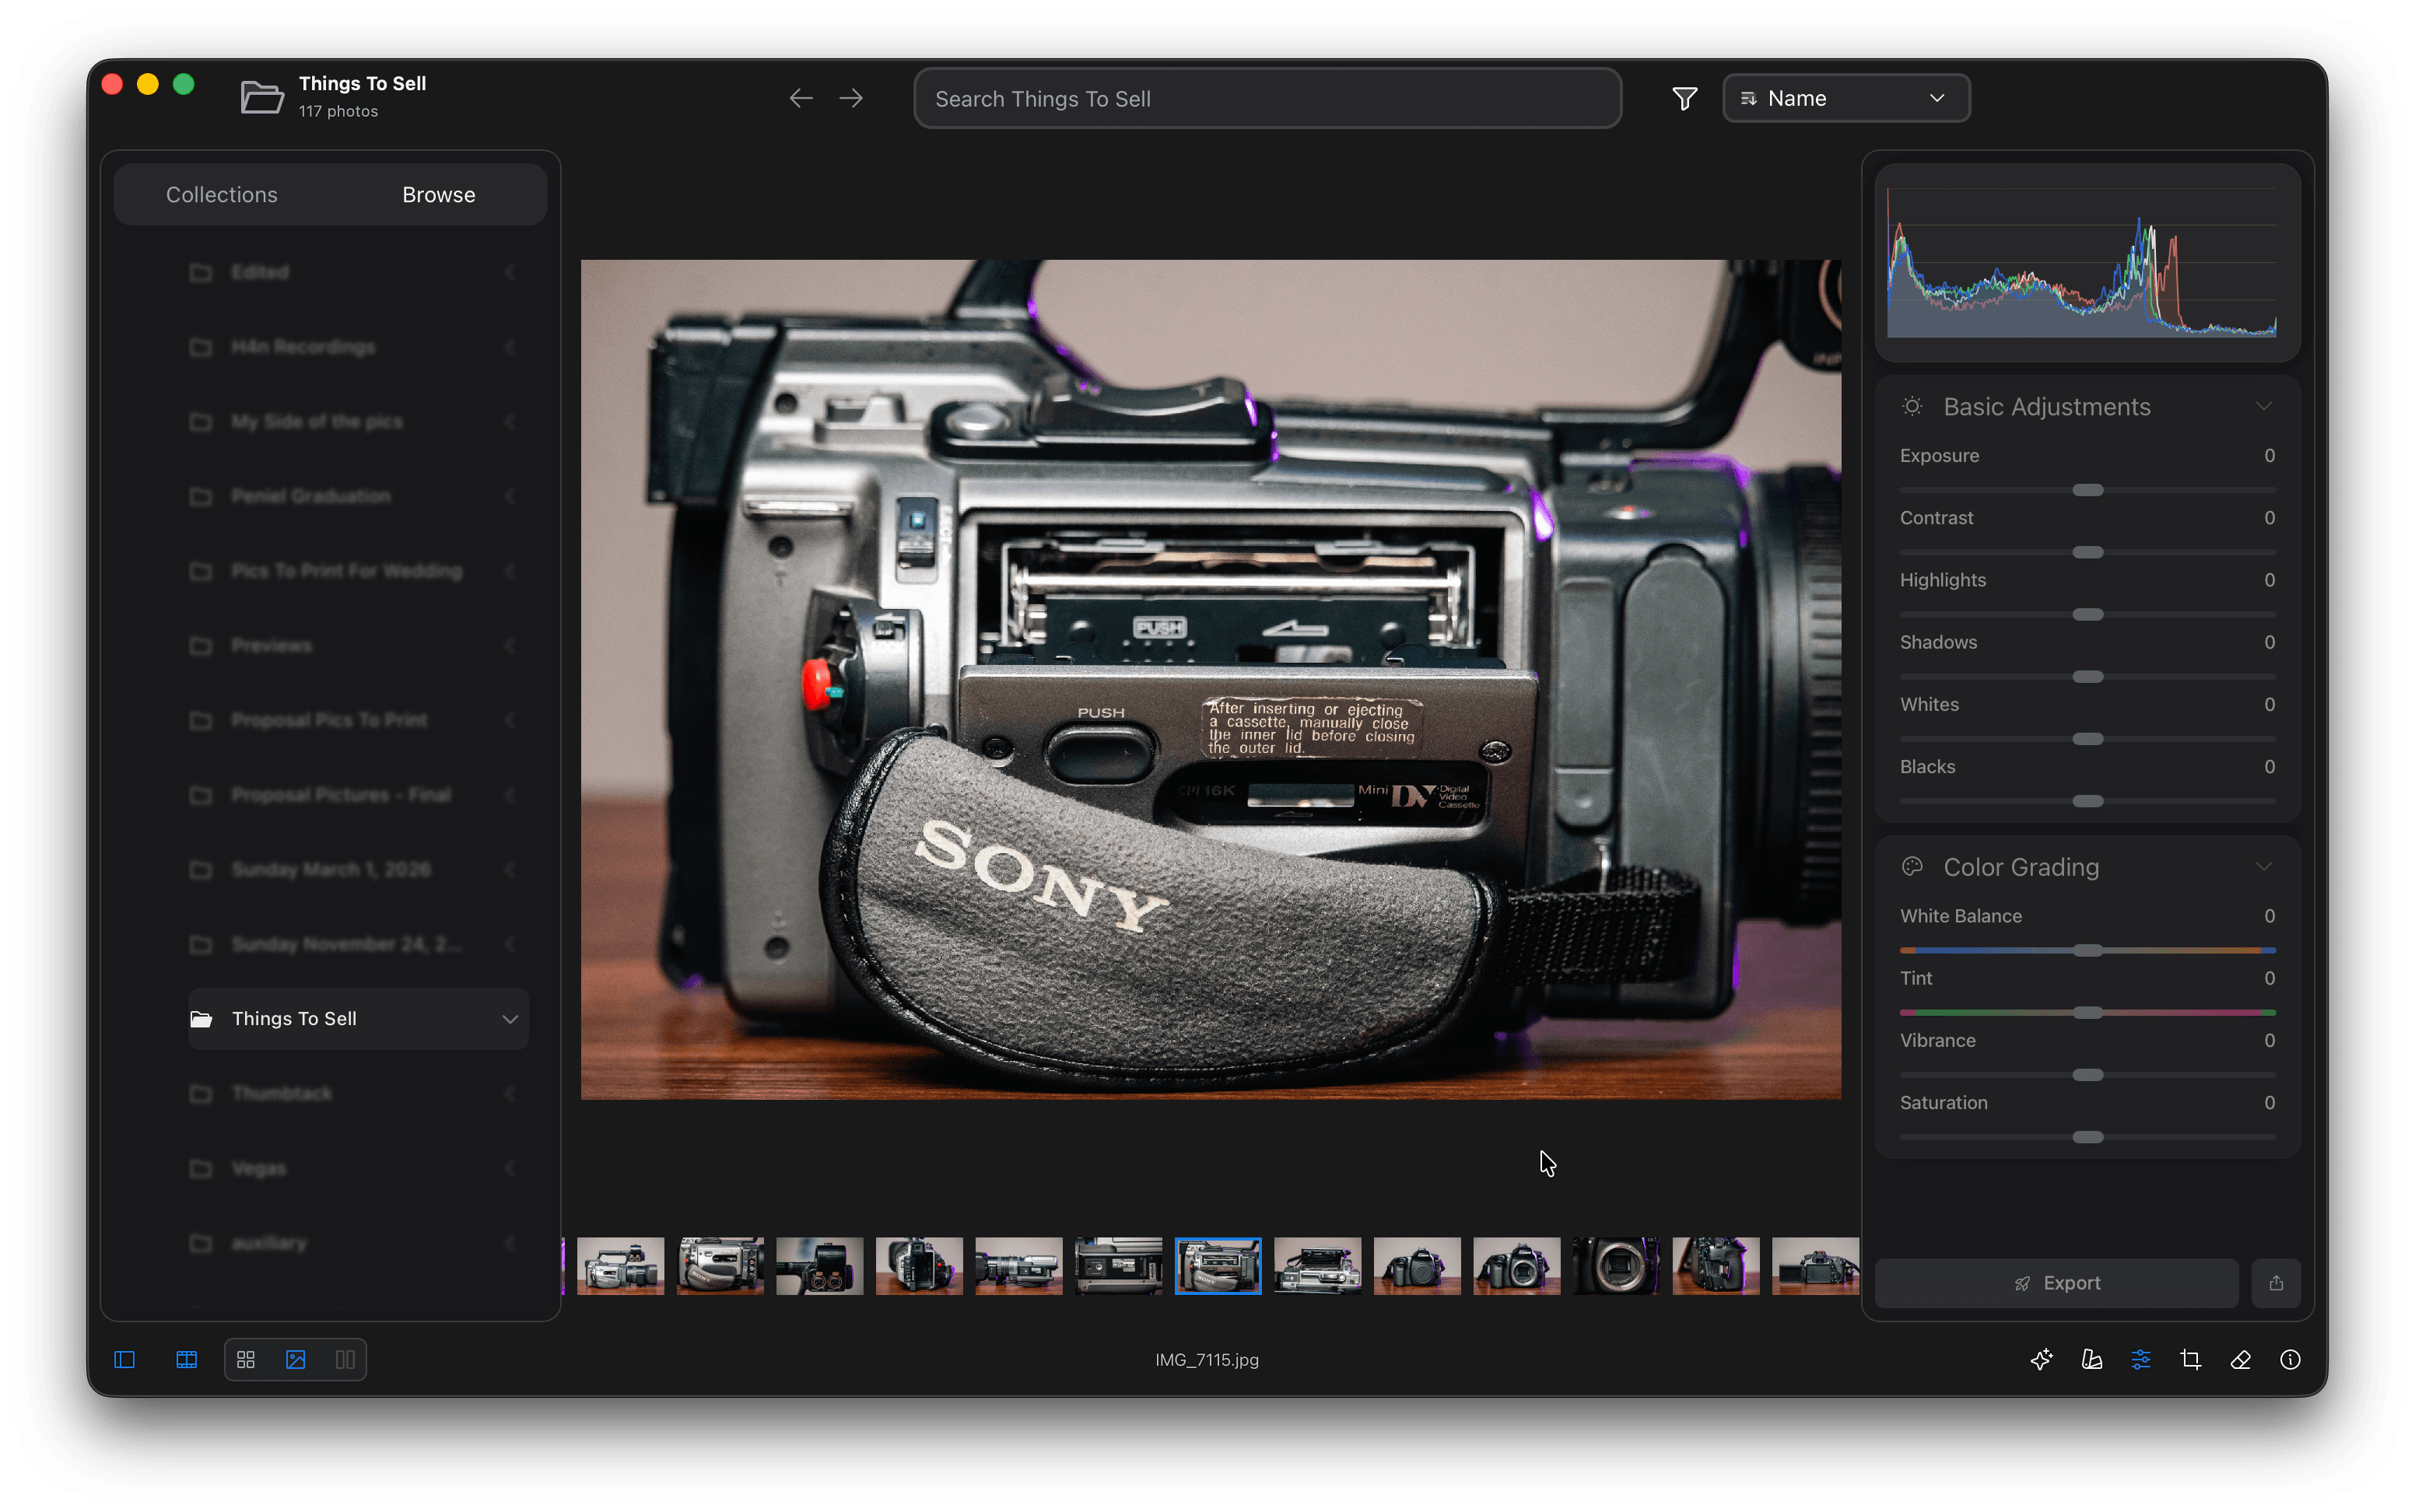This screenshot has height=1512, width=2415.
Task: Show the photo info panel
Action: tap(2290, 1359)
